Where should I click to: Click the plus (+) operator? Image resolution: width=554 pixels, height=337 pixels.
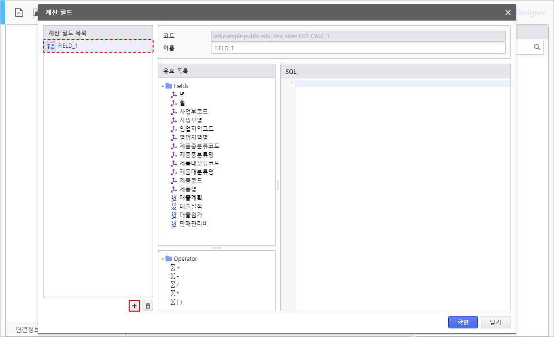click(175, 267)
